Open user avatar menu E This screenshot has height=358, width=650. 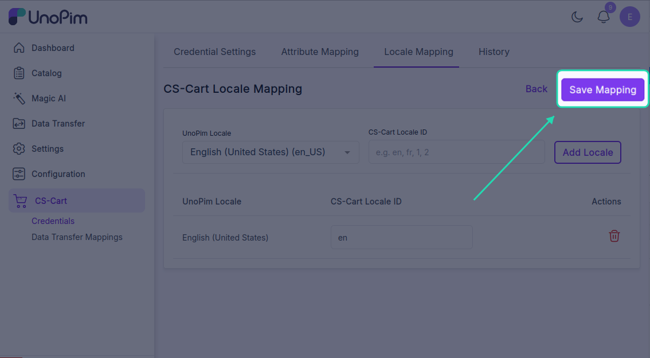tap(630, 17)
